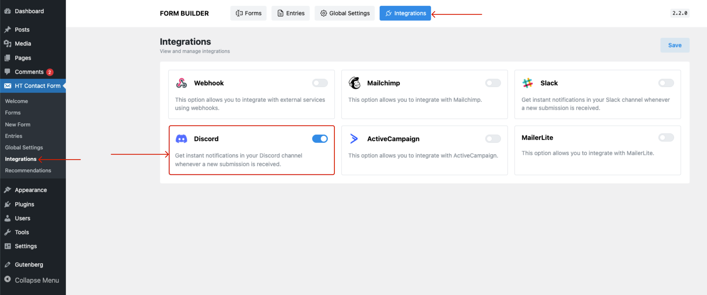The height and width of the screenshot is (295, 707).
Task: Select Integrations in sidebar submenu
Action: [x=21, y=159]
